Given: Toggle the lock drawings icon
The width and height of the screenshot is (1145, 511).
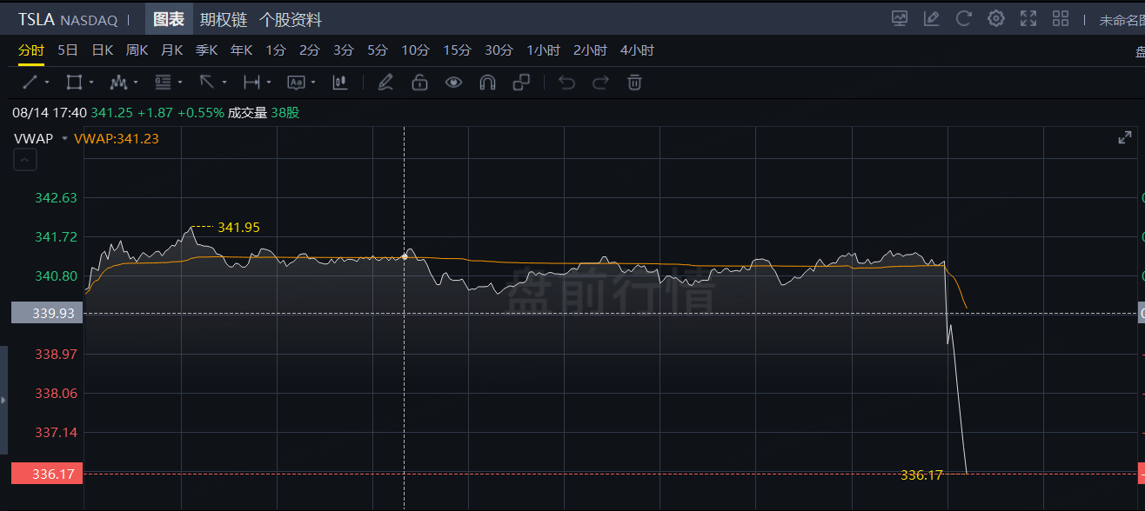Looking at the screenshot, I should [419, 83].
